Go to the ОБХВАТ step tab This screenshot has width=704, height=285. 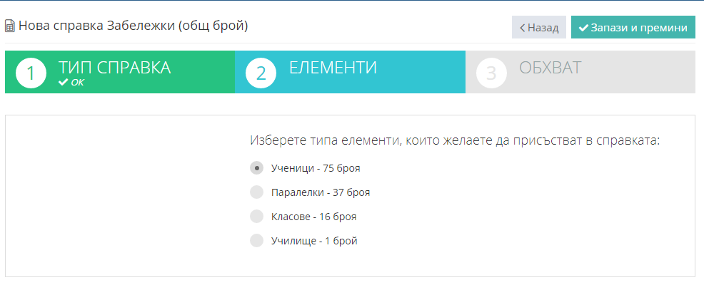pyautogui.click(x=580, y=72)
